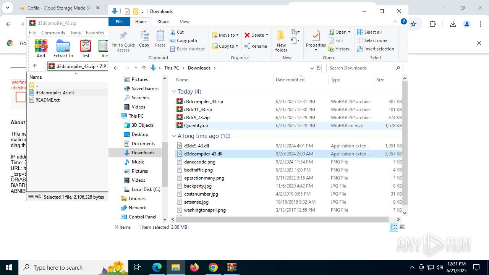This screenshot has width=489, height=275.
Task: Open WinRAR from taskbar
Action: [232, 267]
